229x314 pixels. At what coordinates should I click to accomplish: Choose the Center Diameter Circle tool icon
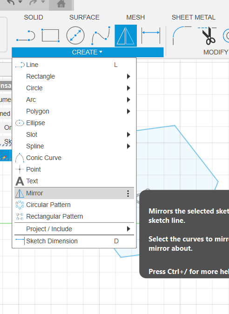click(x=75, y=36)
